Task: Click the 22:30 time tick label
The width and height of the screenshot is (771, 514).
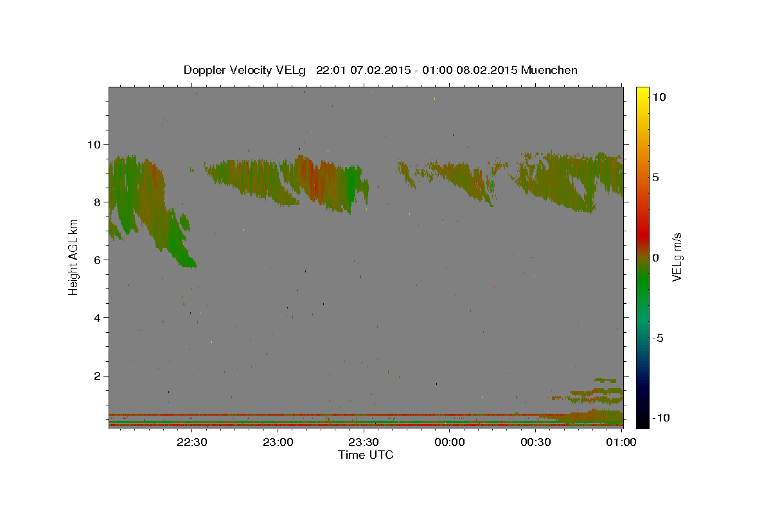Action: point(192,443)
